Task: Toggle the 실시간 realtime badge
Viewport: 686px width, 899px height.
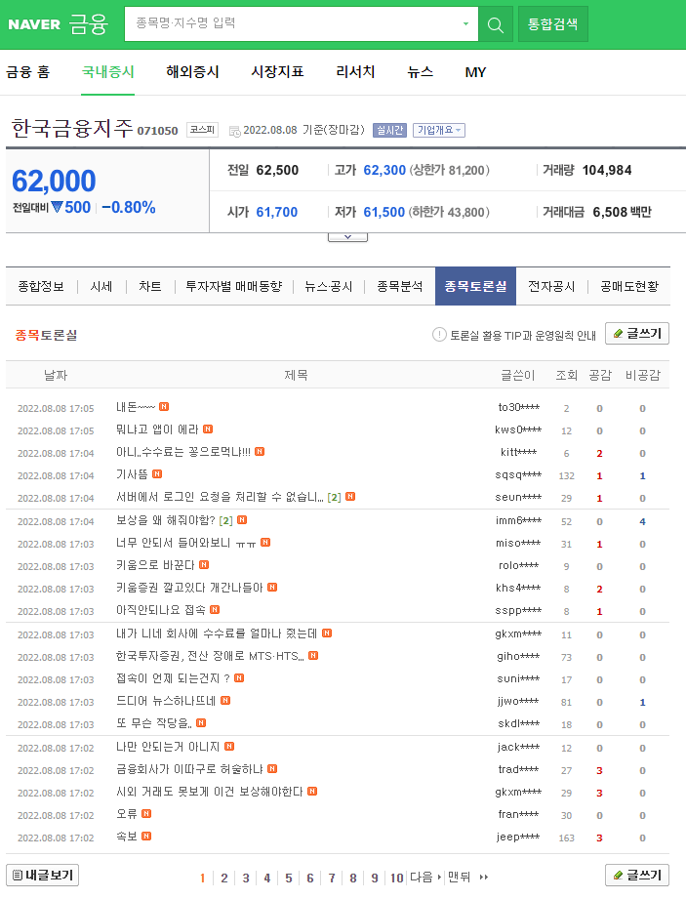Action: pyautogui.click(x=389, y=130)
